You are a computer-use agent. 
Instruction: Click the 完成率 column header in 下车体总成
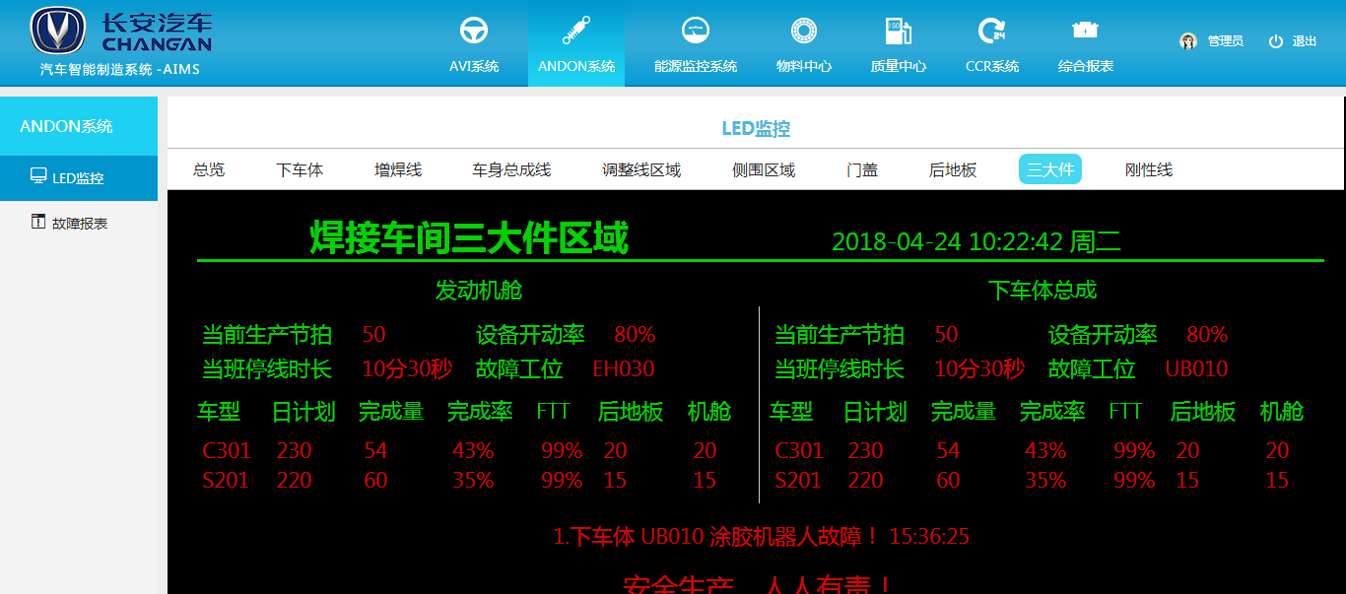1052,412
